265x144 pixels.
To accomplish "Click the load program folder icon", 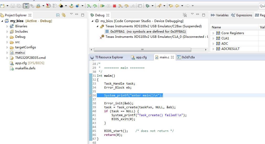I will tap(39, 6).
